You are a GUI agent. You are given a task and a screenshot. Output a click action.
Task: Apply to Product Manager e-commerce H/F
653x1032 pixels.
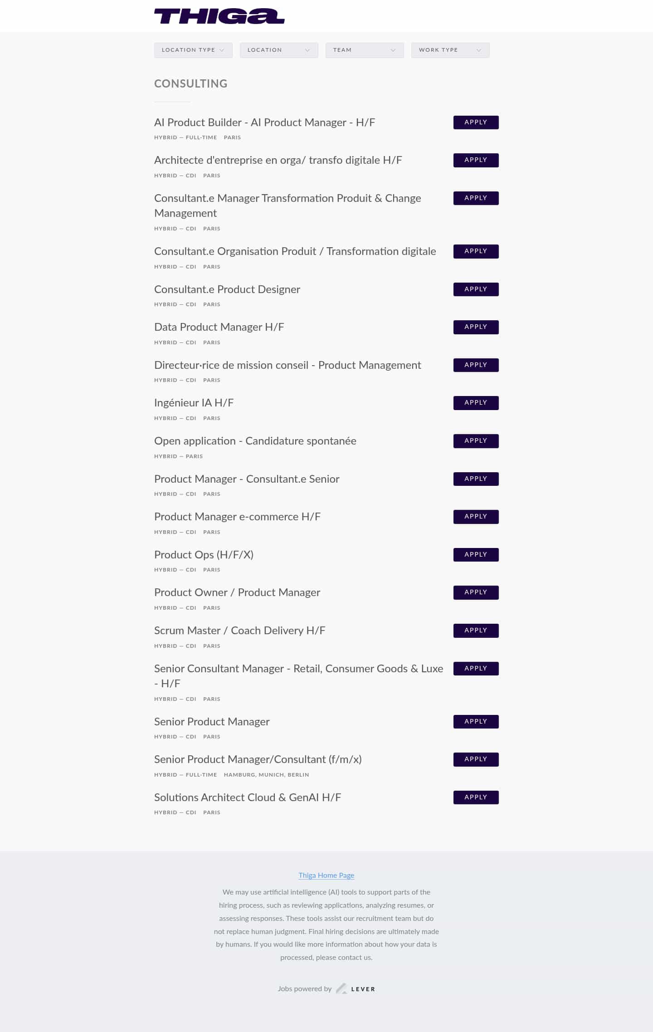pyautogui.click(x=476, y=517)
